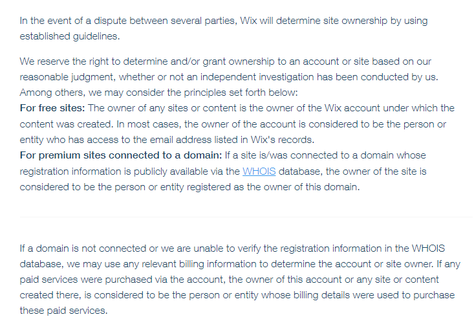Click the phrase 'reasonable judgment'
Image resolution: width=474 pixels, height=330 pixels.
[x=67, y=77]
